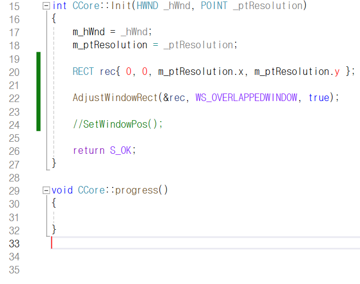The width and height of the screenshot is (360, 284).
Task: Place cursor on current line 33
Action: pyautogui.click(x=205, y=243)
